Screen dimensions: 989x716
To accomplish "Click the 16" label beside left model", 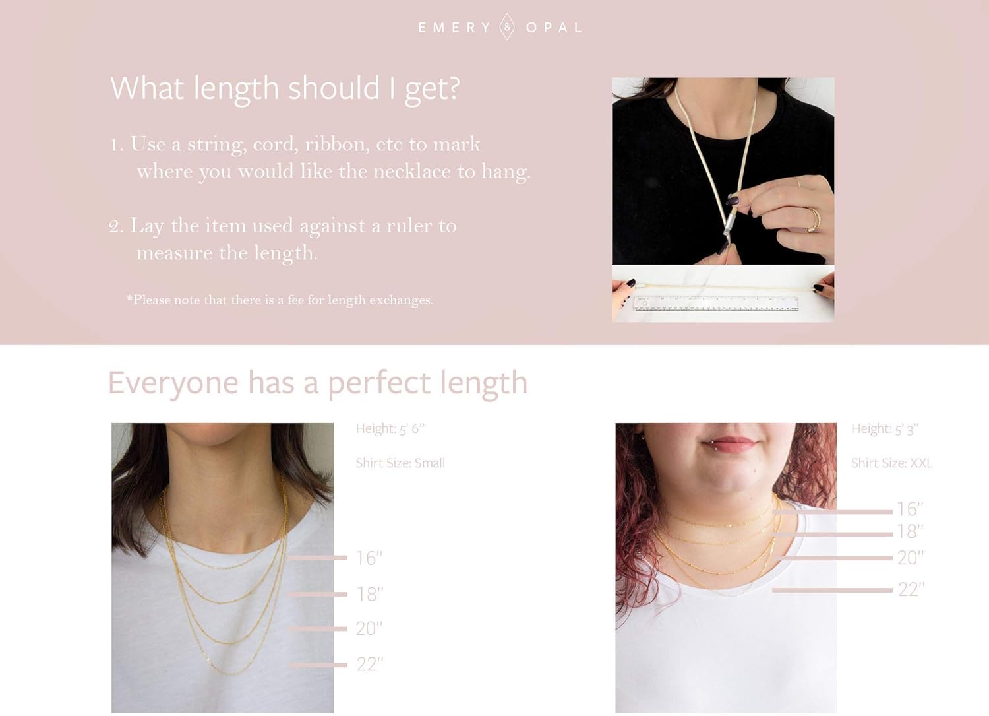I will coord(369,558).
